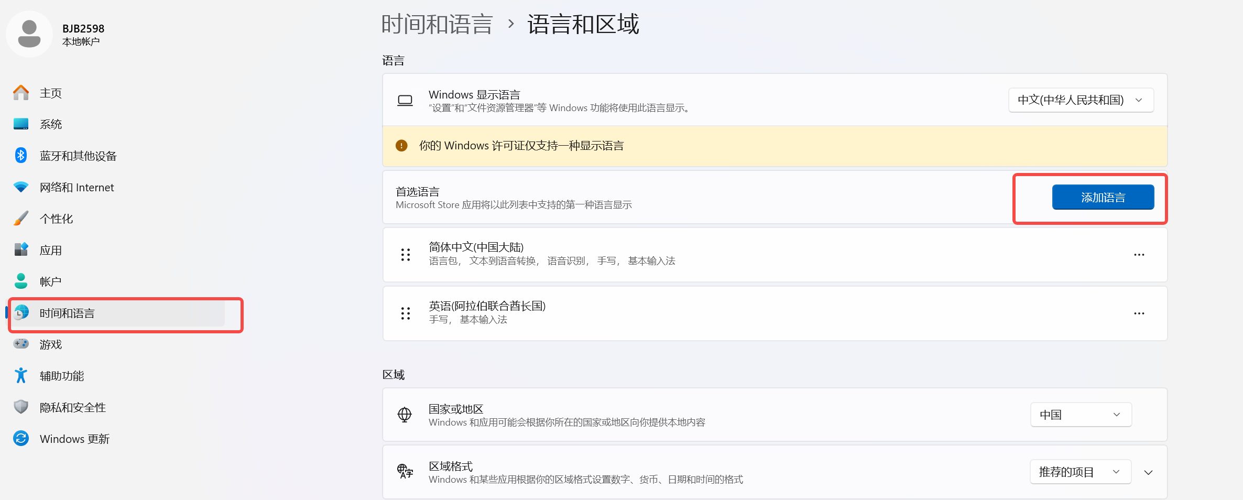
Task: Click the 区域格式 row title
Action: (x=451, y=466)
